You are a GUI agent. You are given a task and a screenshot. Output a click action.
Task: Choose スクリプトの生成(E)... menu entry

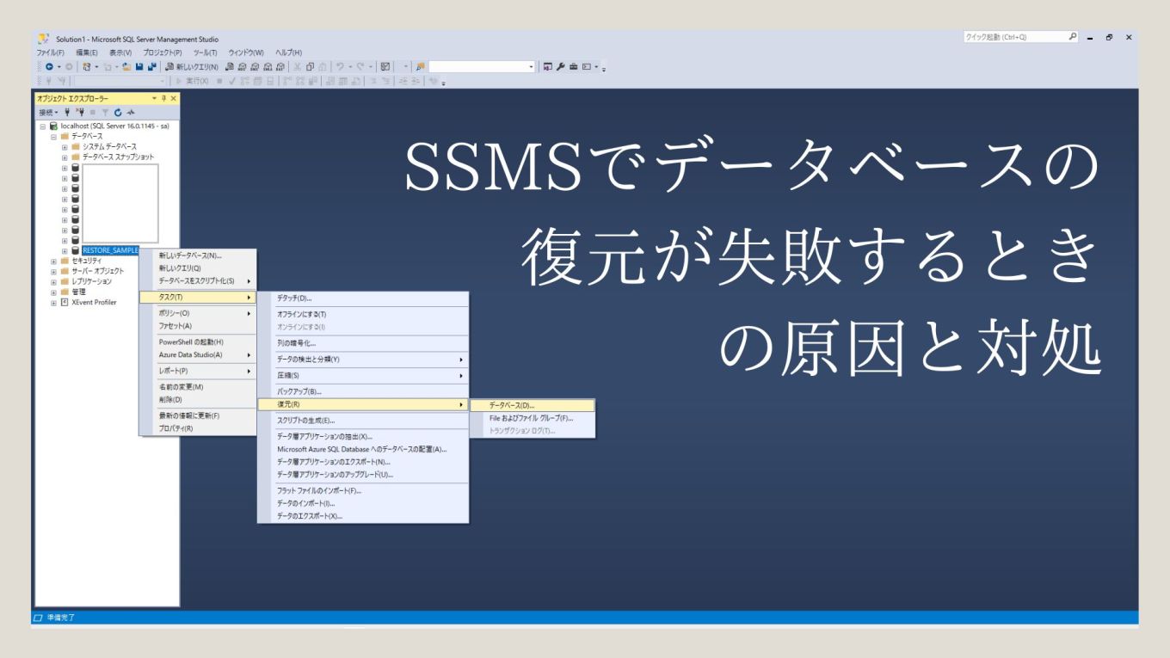coord(363,421)
